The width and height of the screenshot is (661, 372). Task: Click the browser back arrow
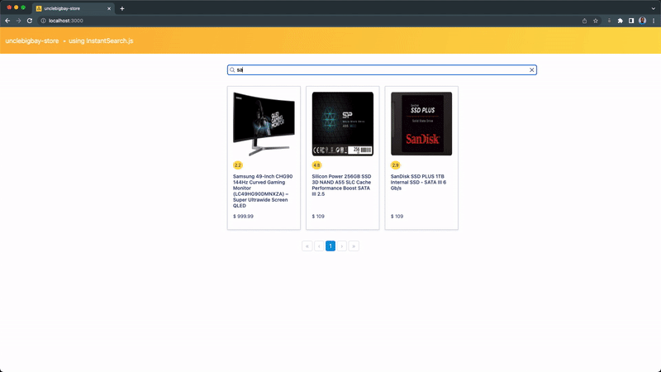(x=7, y=21)
